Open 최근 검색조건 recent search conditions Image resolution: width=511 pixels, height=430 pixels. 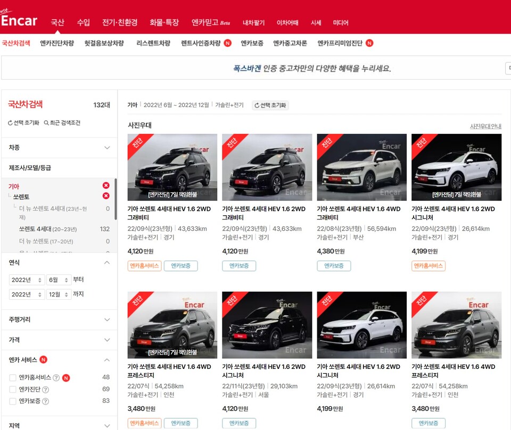(x=62, y=123)
